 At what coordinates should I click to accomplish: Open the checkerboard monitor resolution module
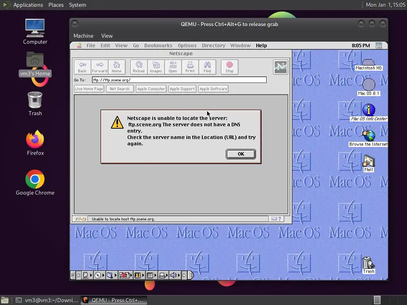(151, 275)
